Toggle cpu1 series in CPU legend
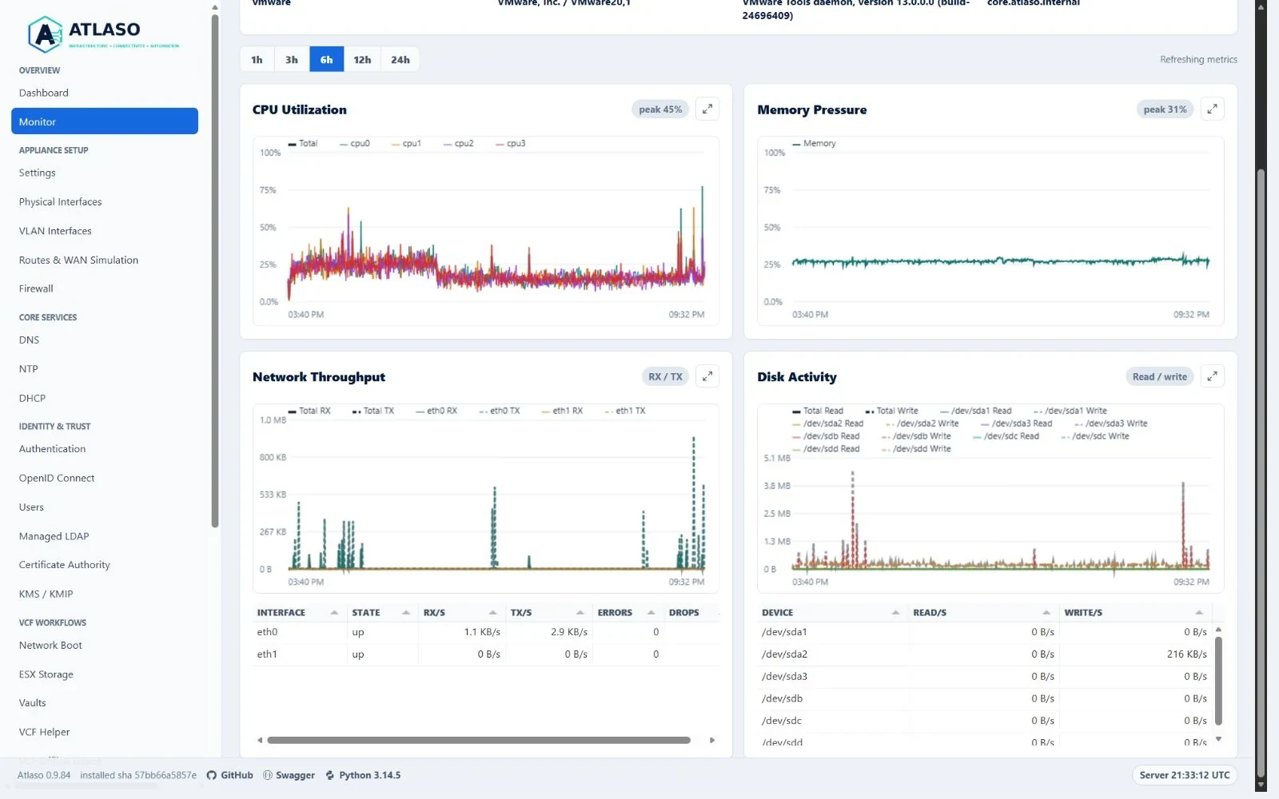Viewport: 1279px width, 799px height. click(406, 144)
